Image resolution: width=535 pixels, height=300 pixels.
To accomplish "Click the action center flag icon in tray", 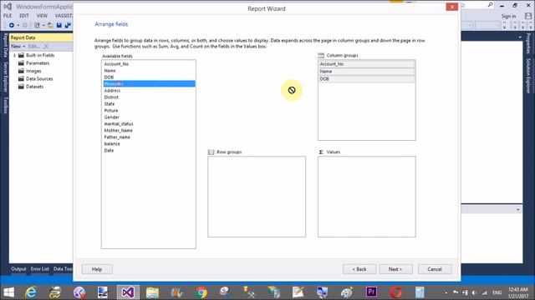I will point(456,292).
